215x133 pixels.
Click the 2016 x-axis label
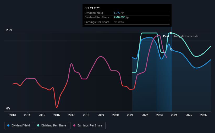57,115
